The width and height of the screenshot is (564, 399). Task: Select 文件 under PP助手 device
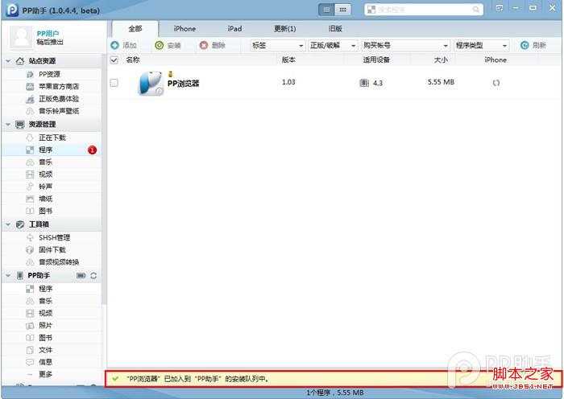[x=52, y=350]
